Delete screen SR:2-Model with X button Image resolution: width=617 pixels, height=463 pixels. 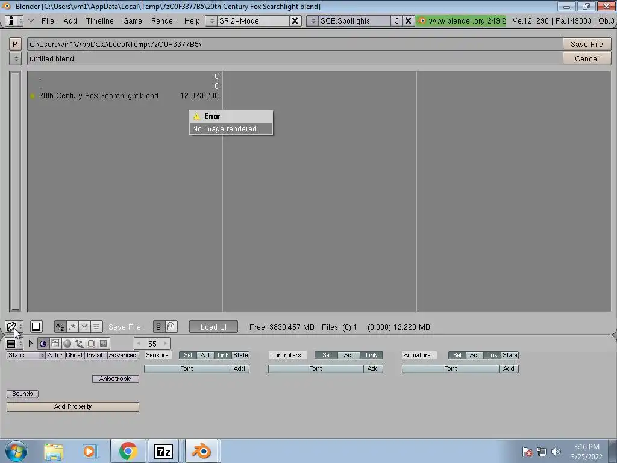coord(295,21)
